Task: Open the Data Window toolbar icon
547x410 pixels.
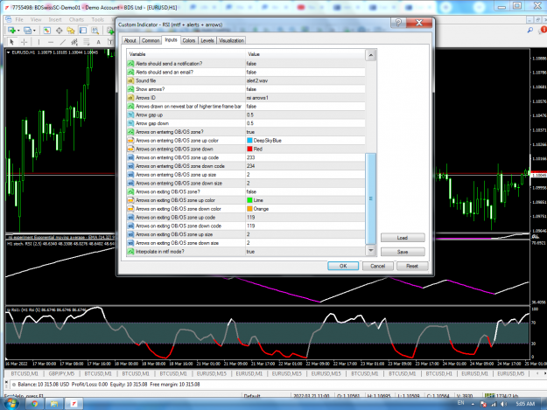Action: (x=59, y=31)
